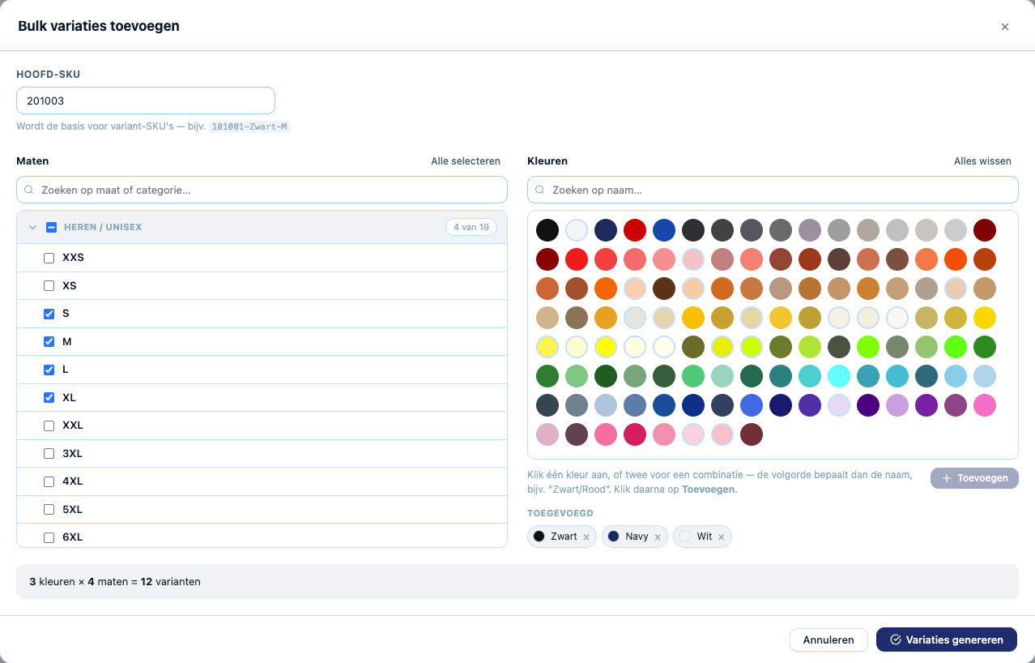
Task: Click the Navy chip label
Action: click(x=637, y=537)
